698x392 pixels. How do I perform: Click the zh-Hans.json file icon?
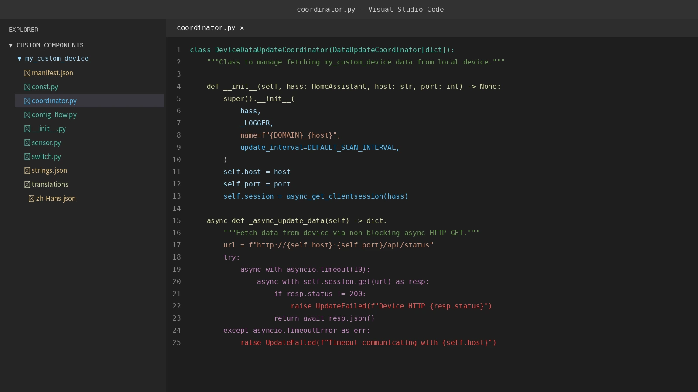[x=31, y=199]
